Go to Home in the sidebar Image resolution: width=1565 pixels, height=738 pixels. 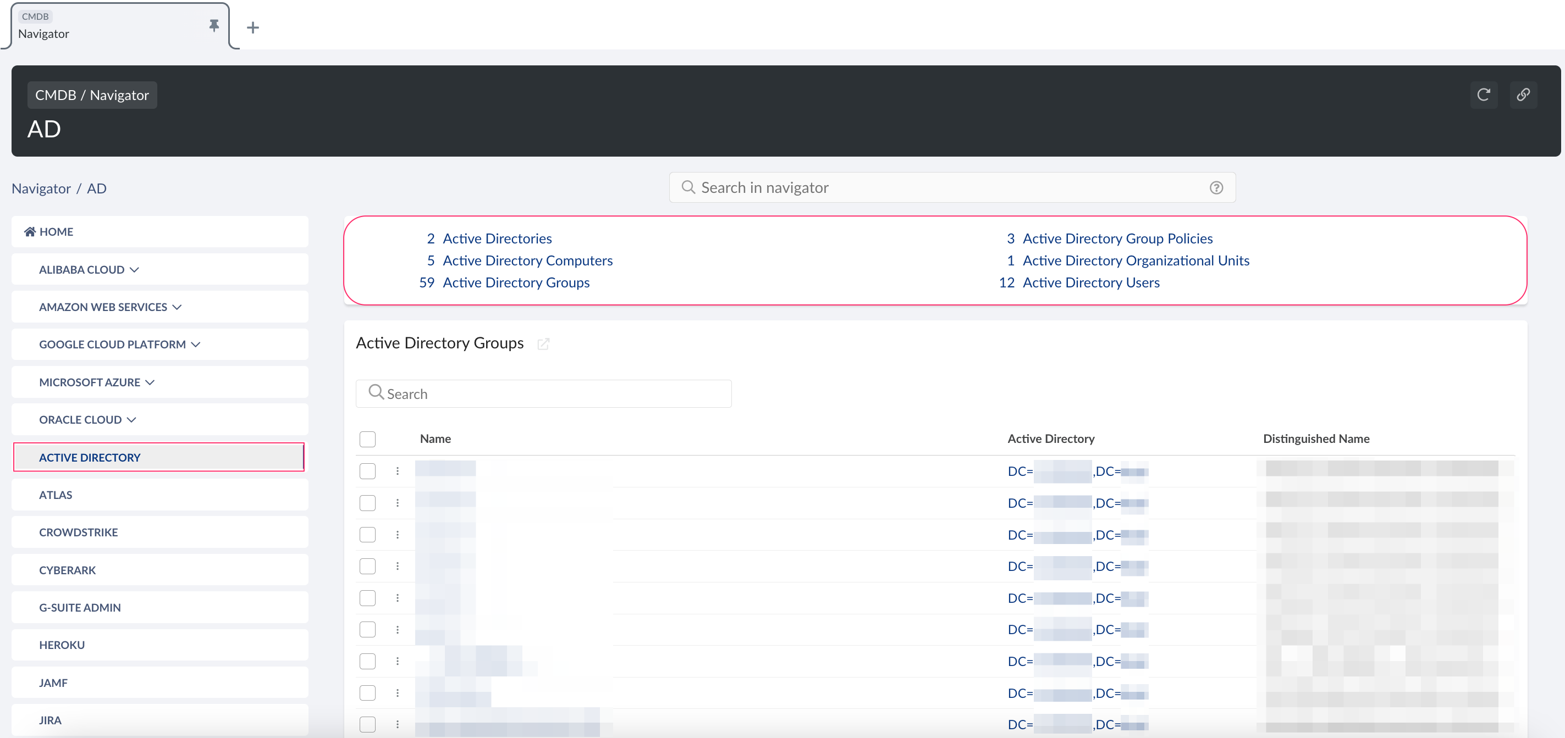pos(160,232)
